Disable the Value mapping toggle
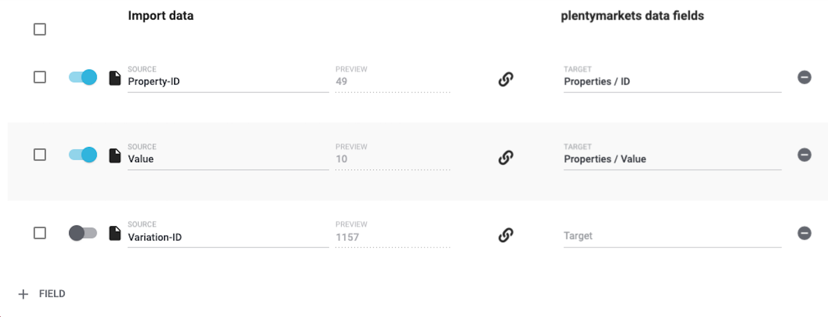 click(83, 155)
